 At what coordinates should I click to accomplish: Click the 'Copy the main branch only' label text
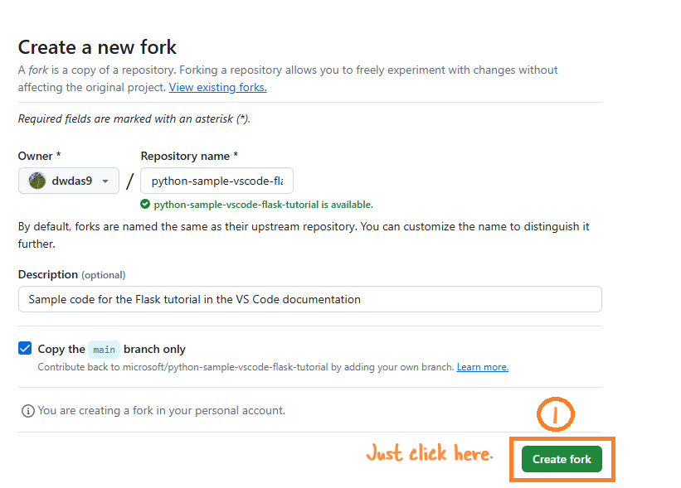click(112, 349)
